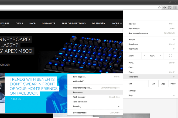
Task: Open Task manager entry
Action: 95,97
